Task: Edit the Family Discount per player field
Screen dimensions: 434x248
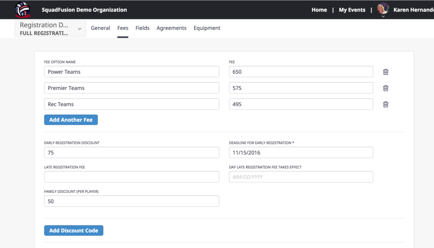Action: tap(132, 201)
